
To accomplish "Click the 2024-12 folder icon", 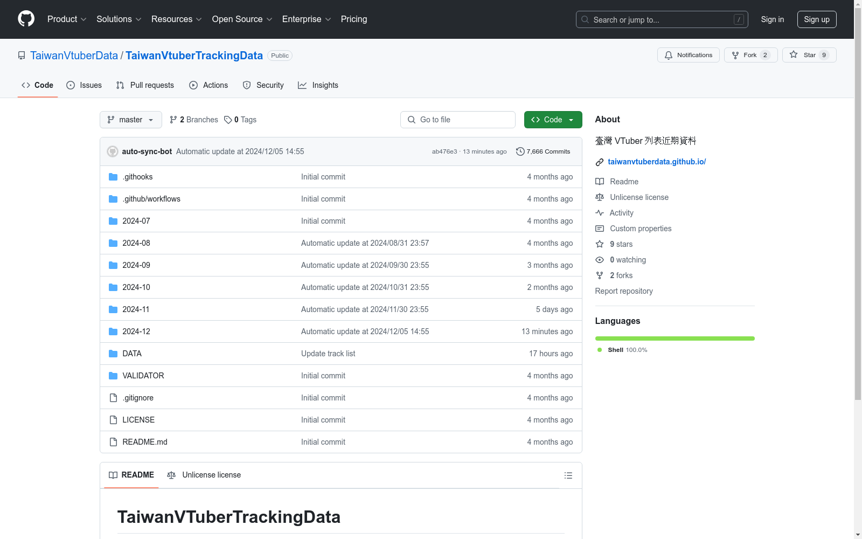I will pyautogui.click(x=113, y=331).
